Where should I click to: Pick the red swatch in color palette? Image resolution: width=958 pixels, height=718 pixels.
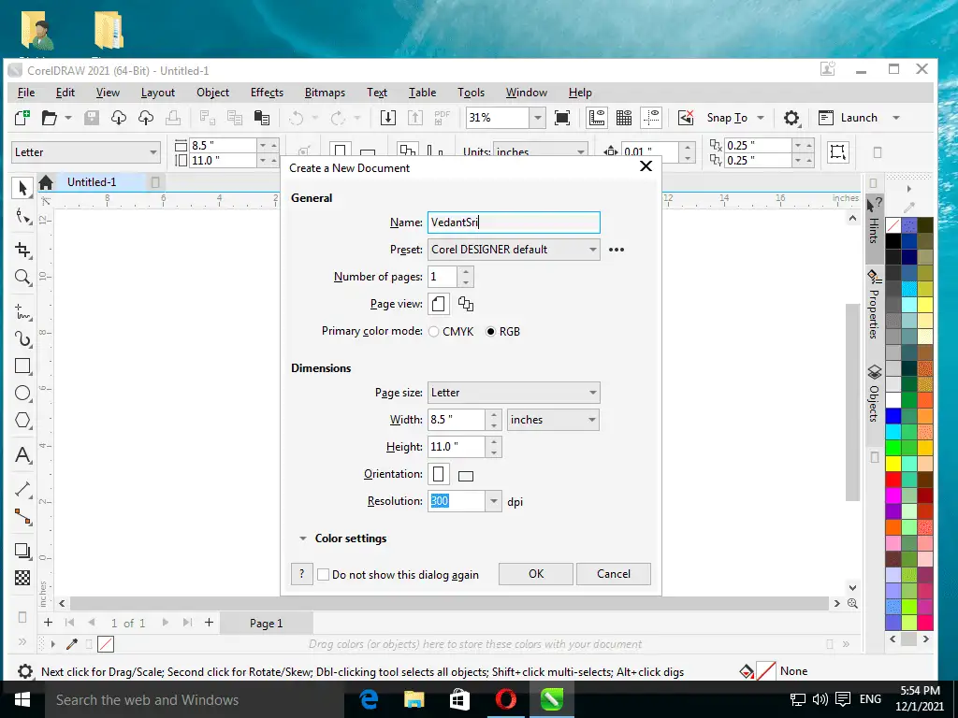(x=893, y=480)
